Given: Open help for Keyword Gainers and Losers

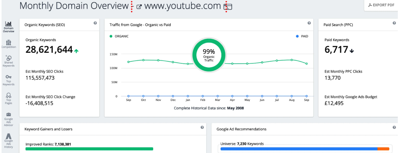Looking at the screenshot, I should [x=202, y=127].
